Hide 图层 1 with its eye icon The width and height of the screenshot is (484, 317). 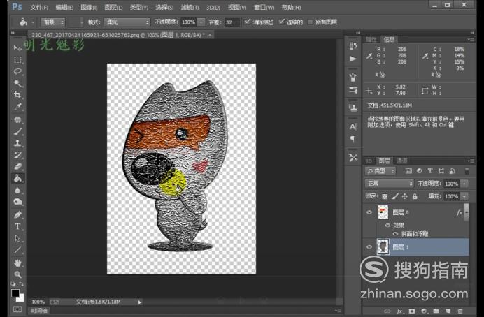pos(369,246)
